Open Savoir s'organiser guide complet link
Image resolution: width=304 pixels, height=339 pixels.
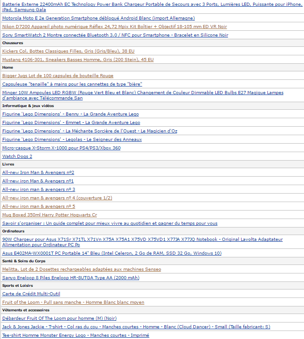coord(110,223)
